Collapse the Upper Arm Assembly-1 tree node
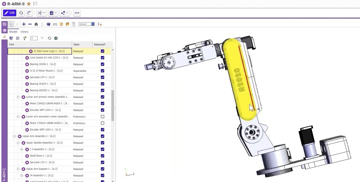360x182 pixels. (x=14, y=136)
